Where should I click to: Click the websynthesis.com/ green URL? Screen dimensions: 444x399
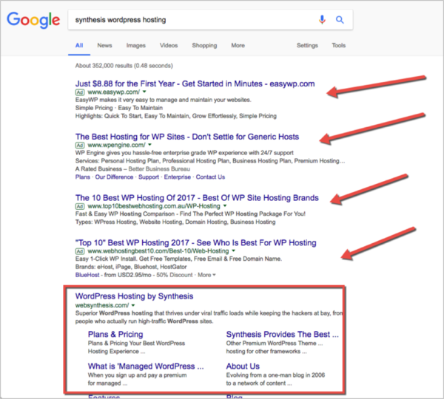pyautogui.click(x=102, y=305)
